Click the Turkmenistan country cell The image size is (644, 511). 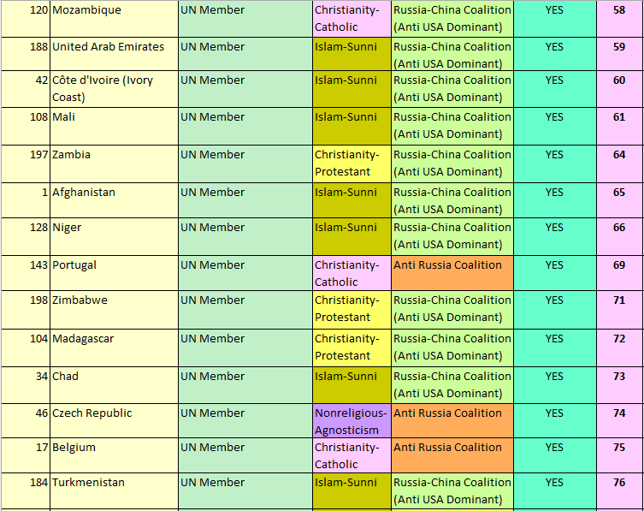coord(115,490)
